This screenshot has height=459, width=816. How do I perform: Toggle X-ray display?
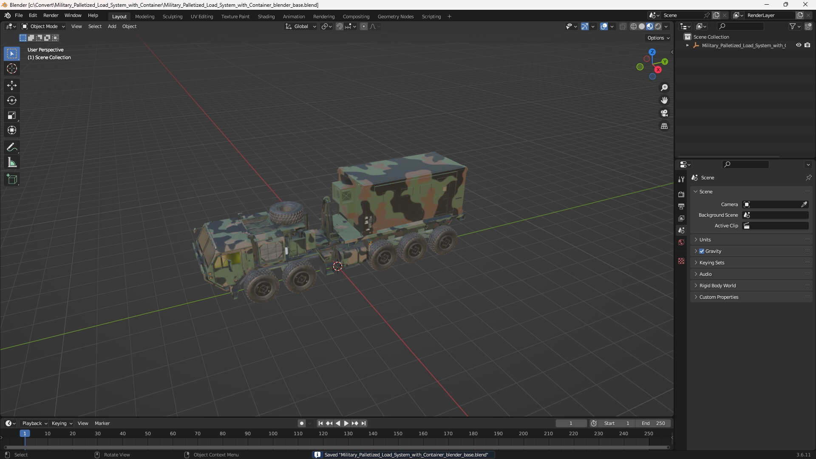pos(623,26)
